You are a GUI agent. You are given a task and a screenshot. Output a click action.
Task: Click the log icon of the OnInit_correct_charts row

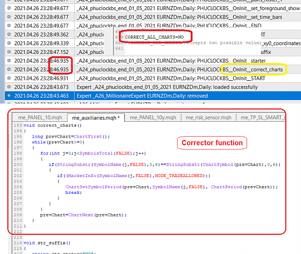9,69
